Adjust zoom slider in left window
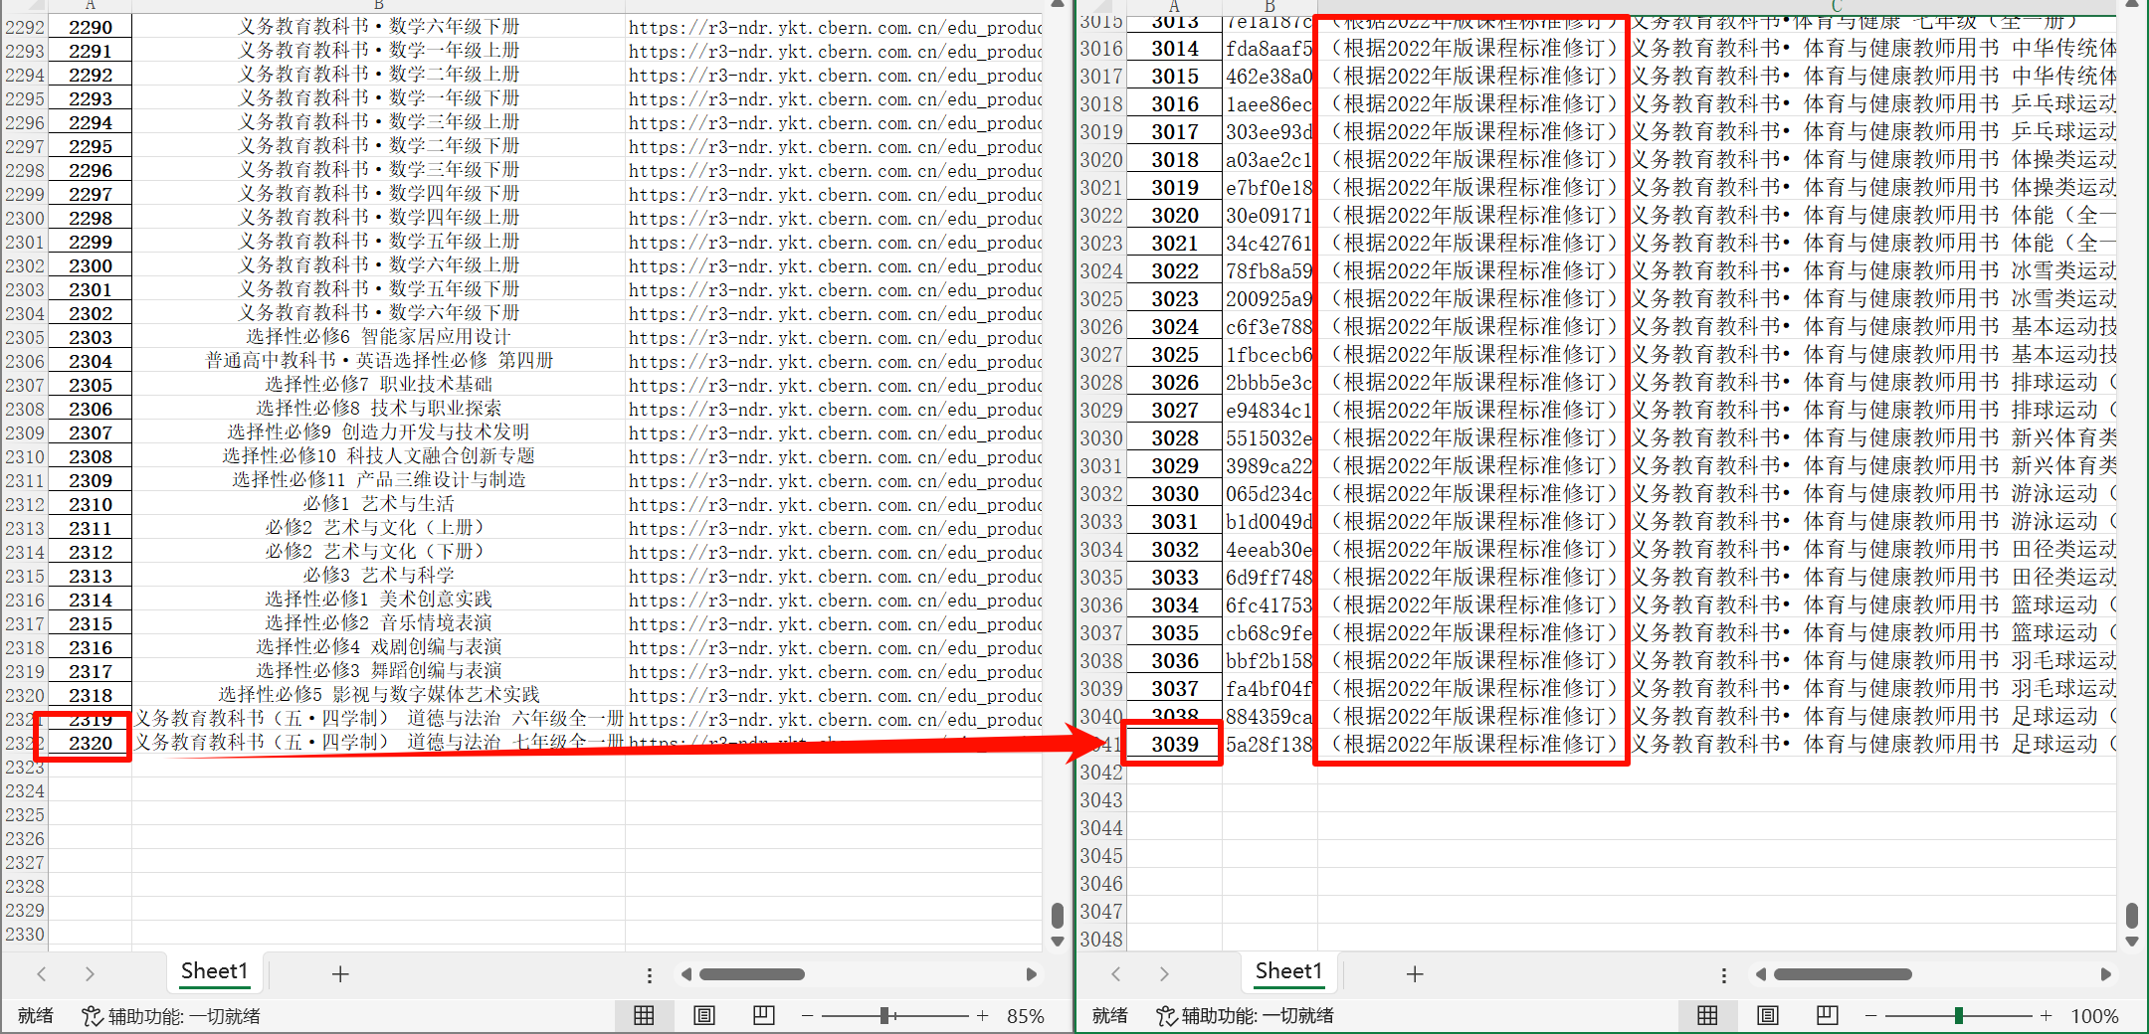The width and height of the screenshot is (2149, 1034). coord(884,1016)
